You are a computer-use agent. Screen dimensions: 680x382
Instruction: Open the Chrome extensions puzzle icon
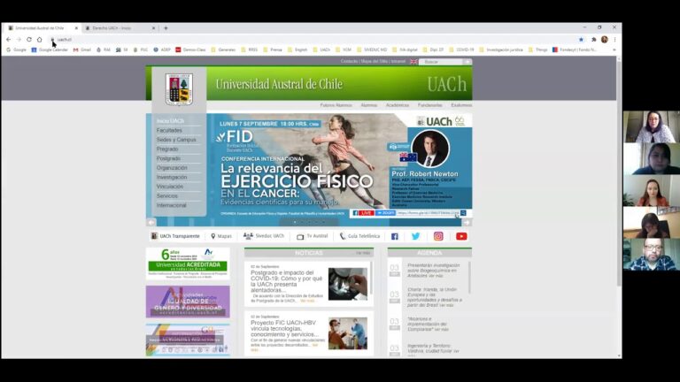(594, 40)
